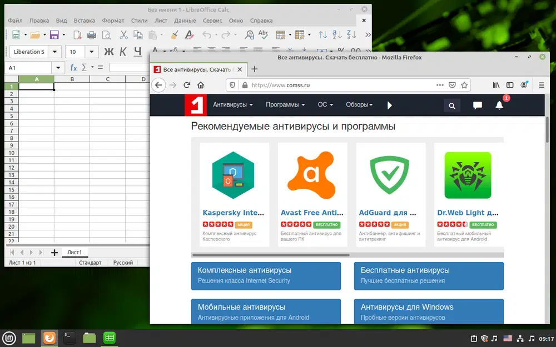The height and width of the screenshot is (347, 556).
Task: Open new tab in Firefox
Action: (254, 69)
